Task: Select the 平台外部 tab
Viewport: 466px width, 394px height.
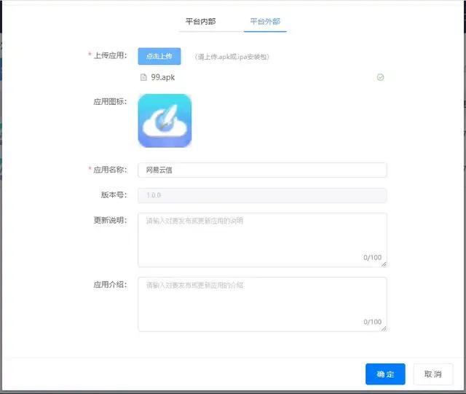Action: tap(265, 22)
